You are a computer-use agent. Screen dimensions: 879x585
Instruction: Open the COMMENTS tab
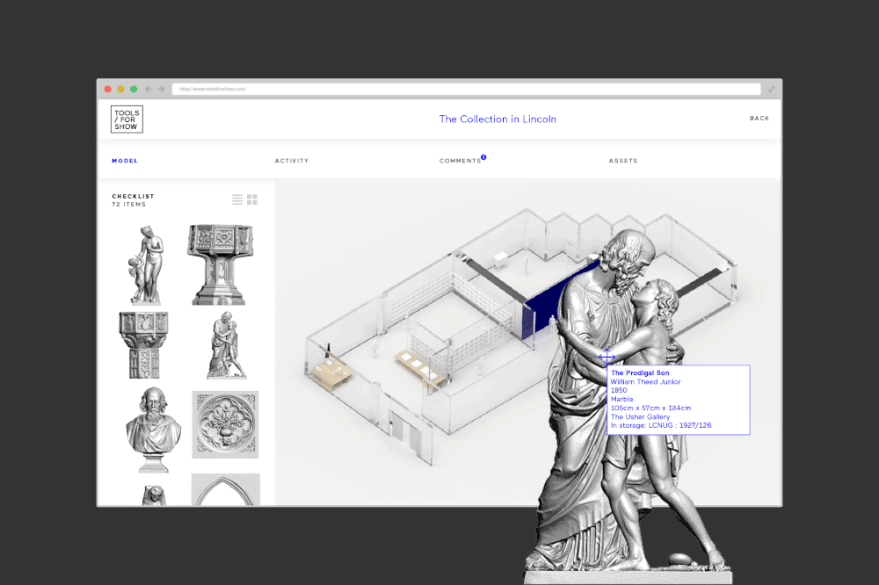pos(458,161)
